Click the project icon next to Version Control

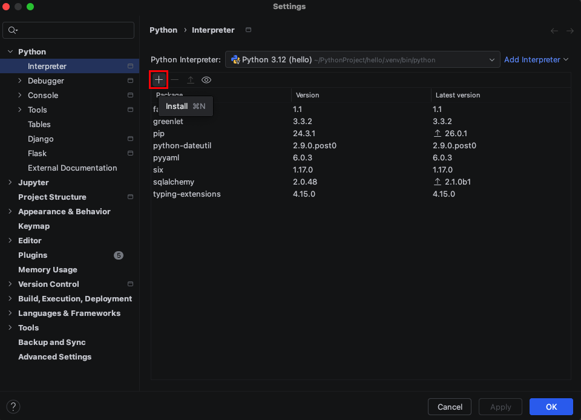point(130,284)
